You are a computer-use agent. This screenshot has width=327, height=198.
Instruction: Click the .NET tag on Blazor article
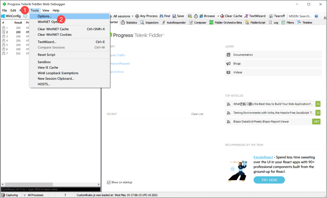click(316, 121)
